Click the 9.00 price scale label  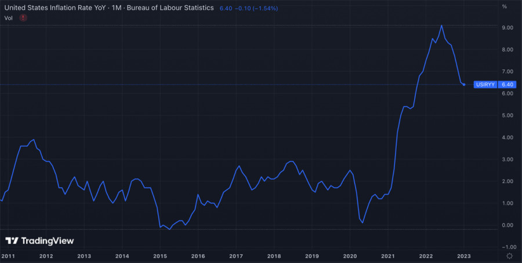click(507, 28)
